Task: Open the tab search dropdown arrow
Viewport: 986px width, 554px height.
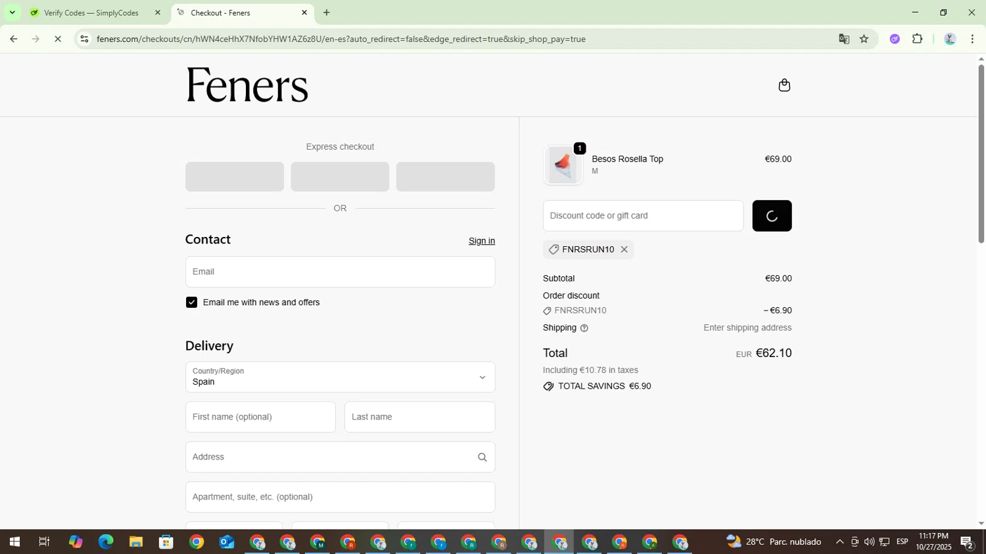Action: pos(12,12)
